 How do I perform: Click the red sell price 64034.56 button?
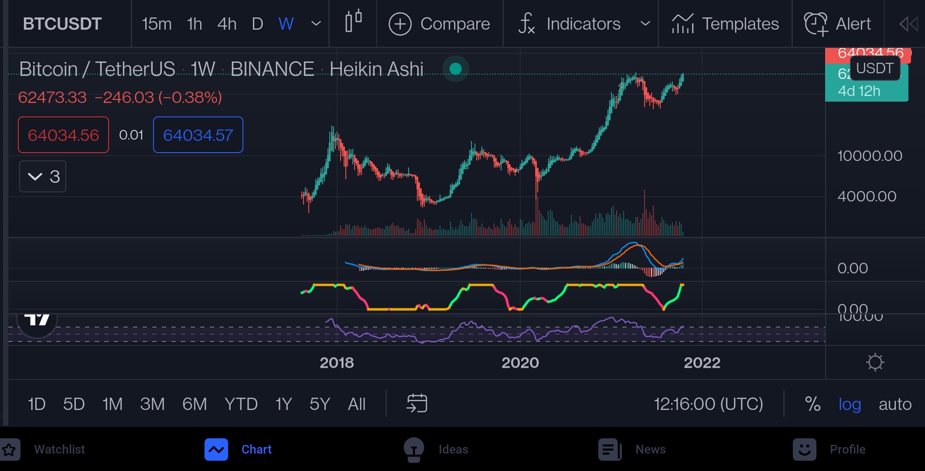pos(63,135)
